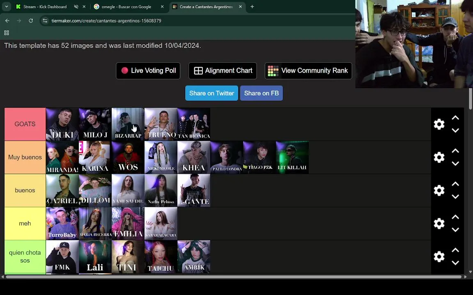
Task: Open settings gear for quien chota sos tier
Action: pos(439,256)
